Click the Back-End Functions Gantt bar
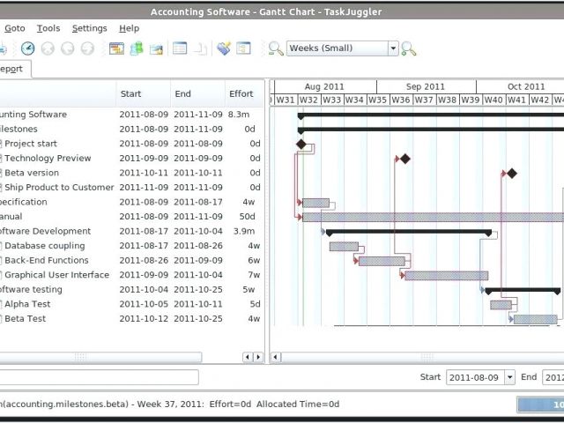The image size is (564, 423). [381, 261]
